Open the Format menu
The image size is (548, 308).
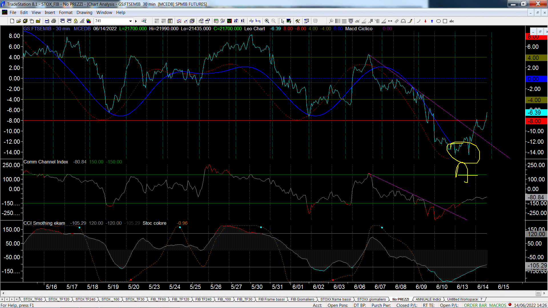(66, 13)
